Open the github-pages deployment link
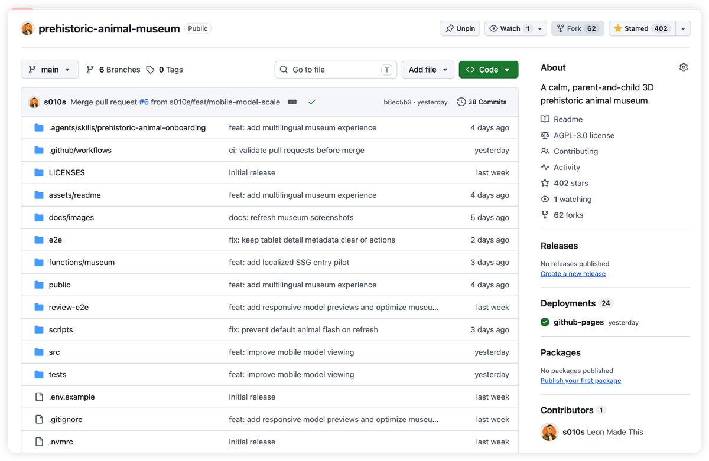The image size is (709, 461). tap(578, 322)
